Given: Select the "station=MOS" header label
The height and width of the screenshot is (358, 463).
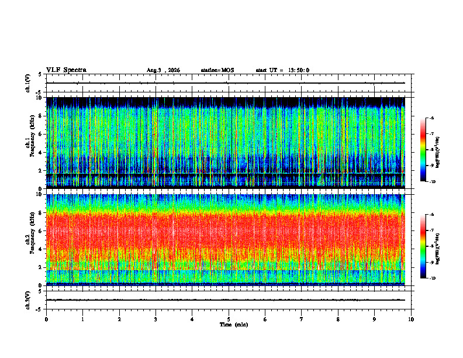Looking at the screenshot, I should [x=217, y=70].
